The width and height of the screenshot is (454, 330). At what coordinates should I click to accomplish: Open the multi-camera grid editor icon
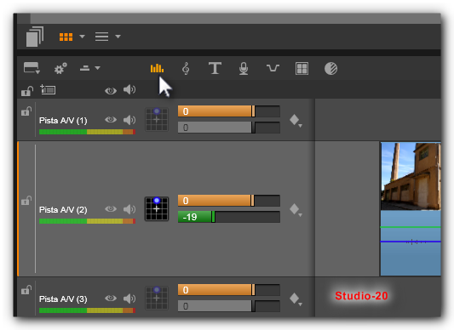coord(302,69)
